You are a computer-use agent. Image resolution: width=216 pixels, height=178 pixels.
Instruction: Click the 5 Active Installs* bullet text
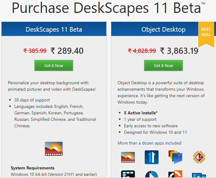coord(141,113)
